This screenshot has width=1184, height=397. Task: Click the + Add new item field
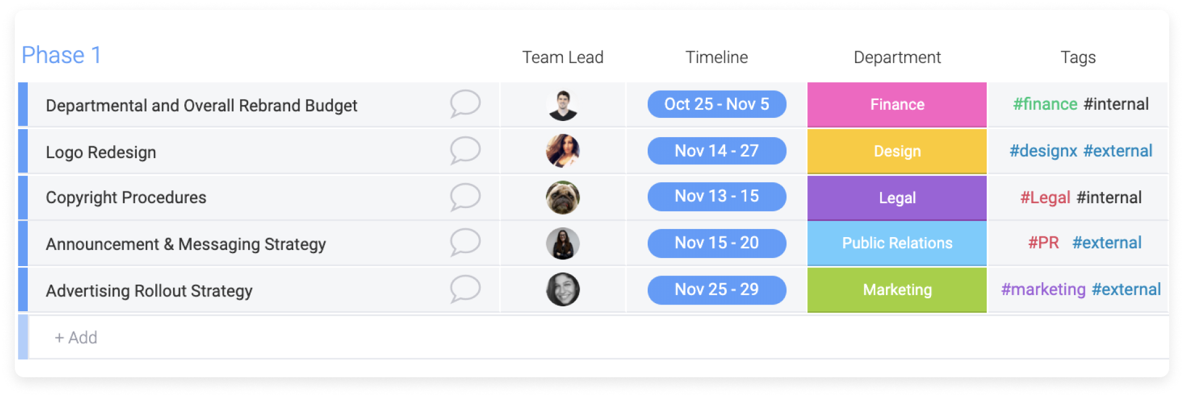tap(598, 337)
